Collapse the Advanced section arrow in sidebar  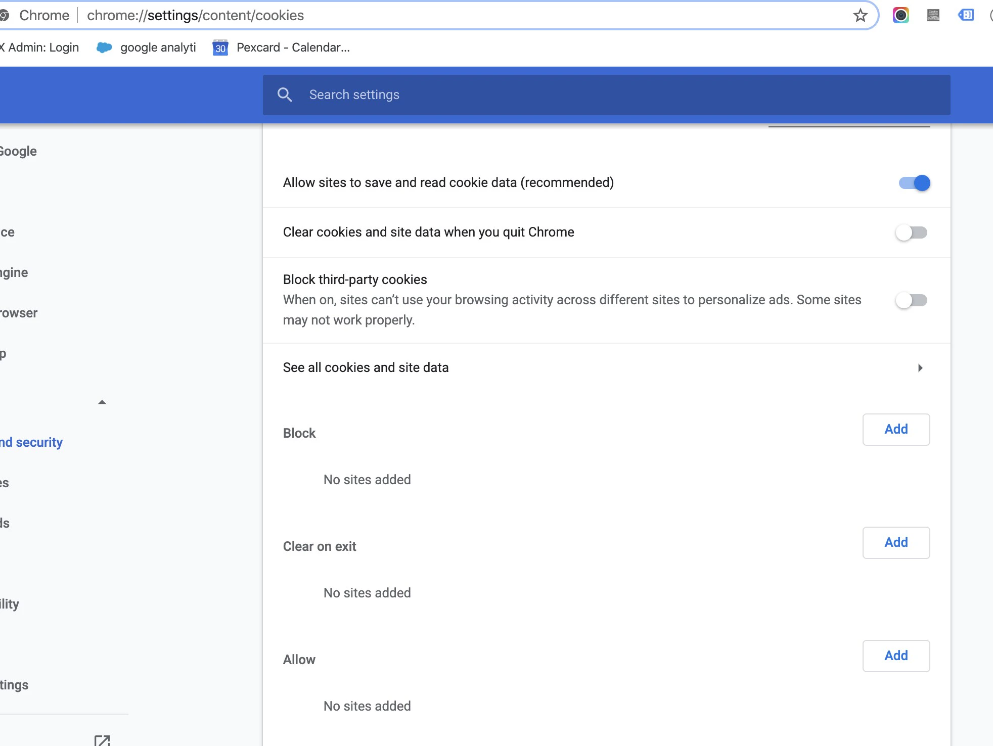(102, 402)
